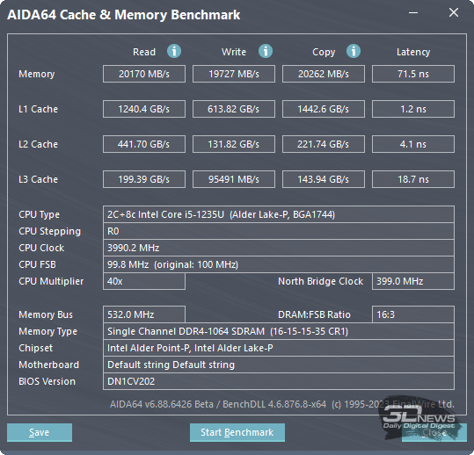Image resolution: width=474 pixels, height=455 pixels.
Task: Select the Memory Copy result 20262 MB/s
Action: 324,74
